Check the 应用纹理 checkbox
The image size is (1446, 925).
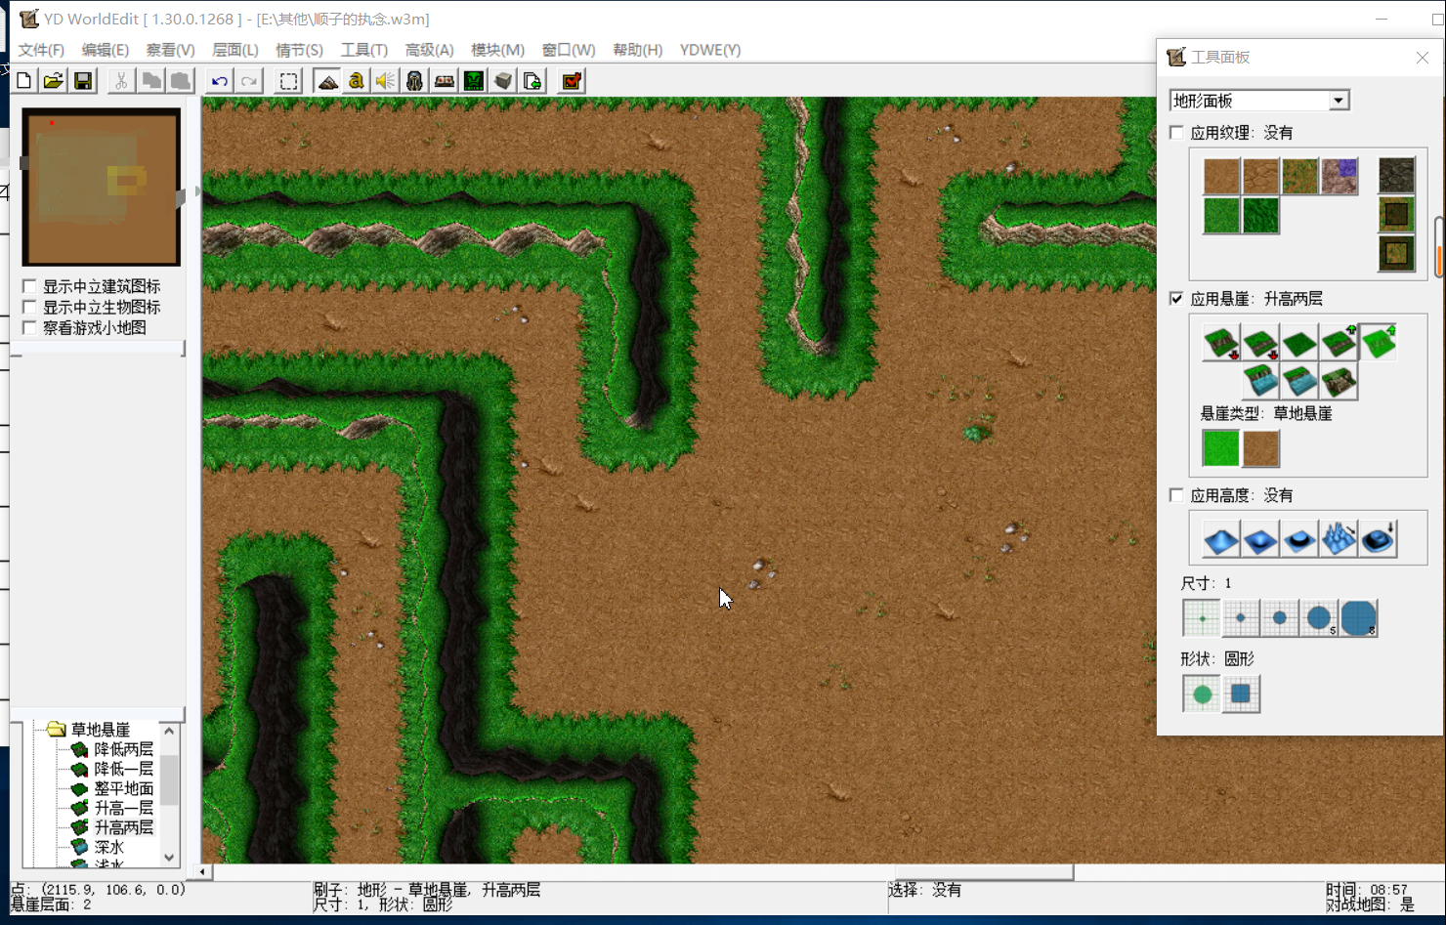click(1176, 132)
